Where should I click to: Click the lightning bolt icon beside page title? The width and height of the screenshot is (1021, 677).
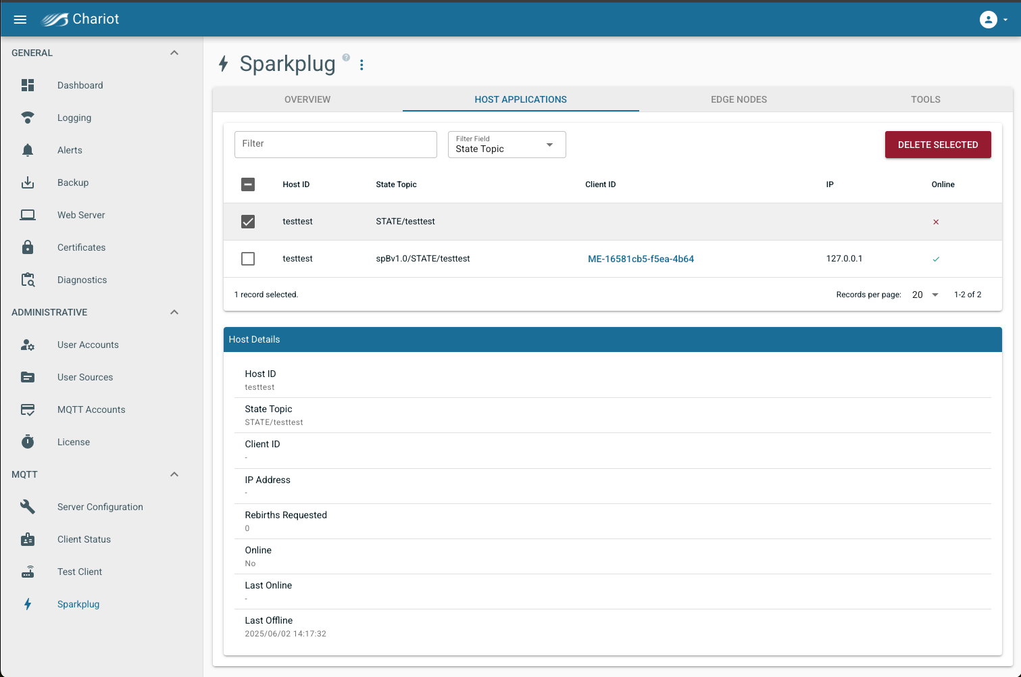[x=224, y=64]
